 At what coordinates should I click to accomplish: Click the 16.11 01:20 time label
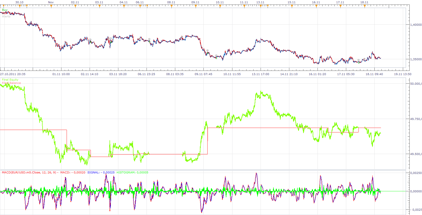[318, 74]
